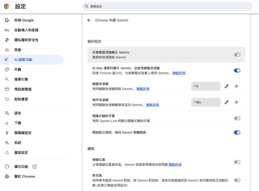The image size is (259, 191).
Task: Turn on the 精確位置 permission toggle
Action: pyautogui.click(x=237, y=162)
